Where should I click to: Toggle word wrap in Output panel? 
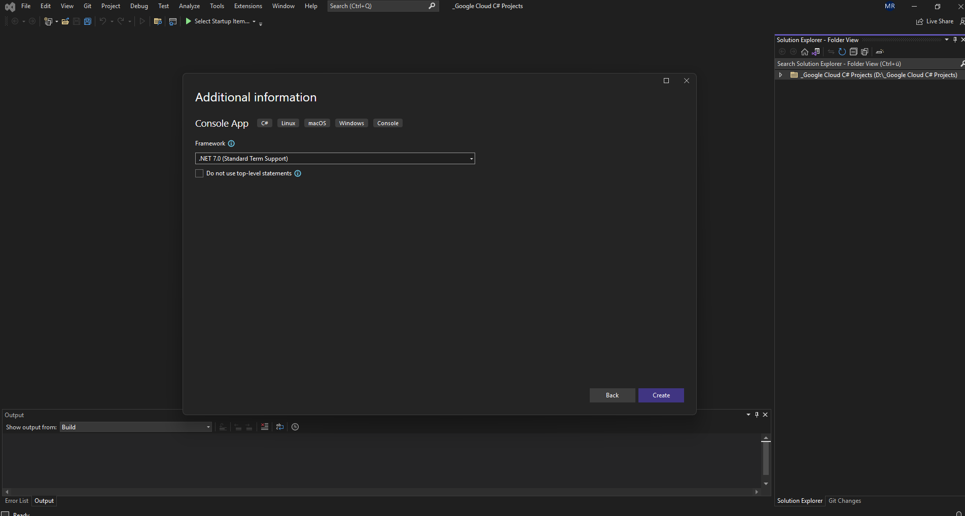pos(280,427)
